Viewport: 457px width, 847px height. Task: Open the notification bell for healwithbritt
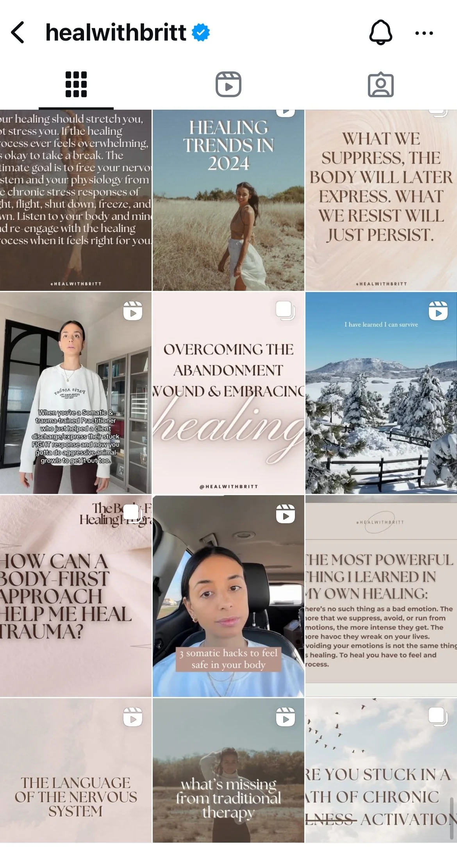[x=380, y=32]
